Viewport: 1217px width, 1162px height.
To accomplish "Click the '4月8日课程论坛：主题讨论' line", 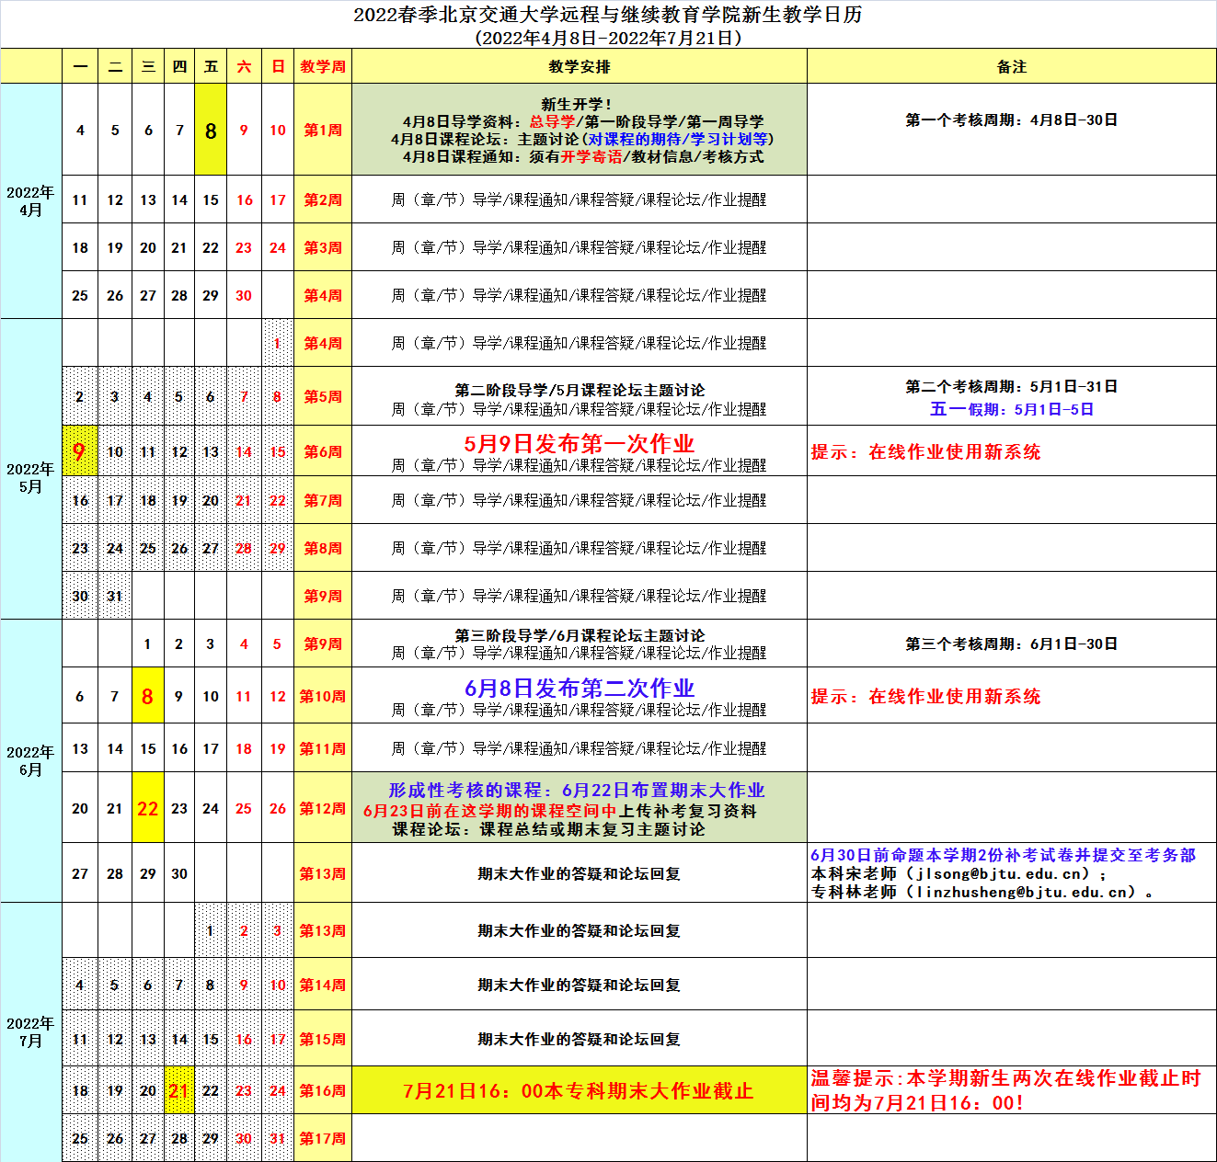I will coord(582,139).
